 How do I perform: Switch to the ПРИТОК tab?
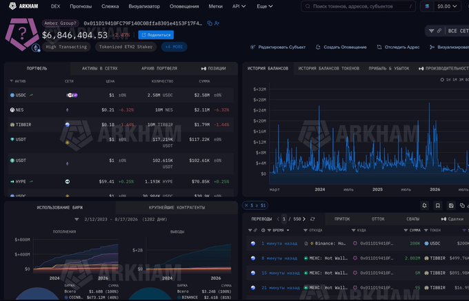pyautogui.click(x=342, y=219)
